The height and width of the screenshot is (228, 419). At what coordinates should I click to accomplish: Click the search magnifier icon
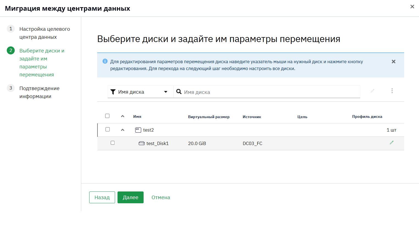click(x=179, y=91)
